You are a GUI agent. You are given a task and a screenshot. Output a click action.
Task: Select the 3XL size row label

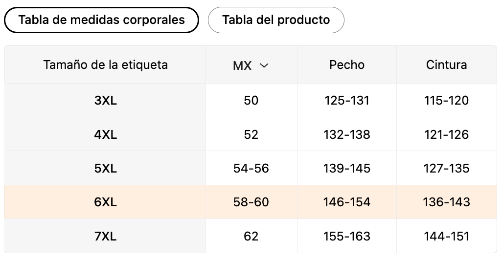105,101
